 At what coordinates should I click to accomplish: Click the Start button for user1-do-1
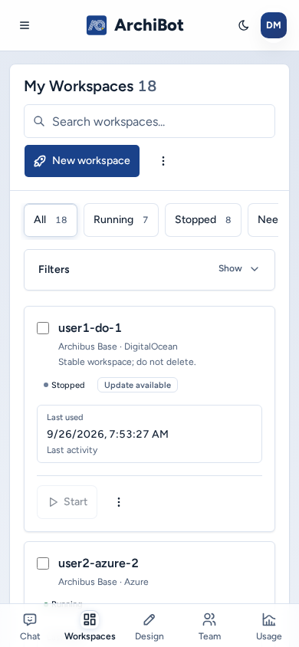[x=67, y=502]
